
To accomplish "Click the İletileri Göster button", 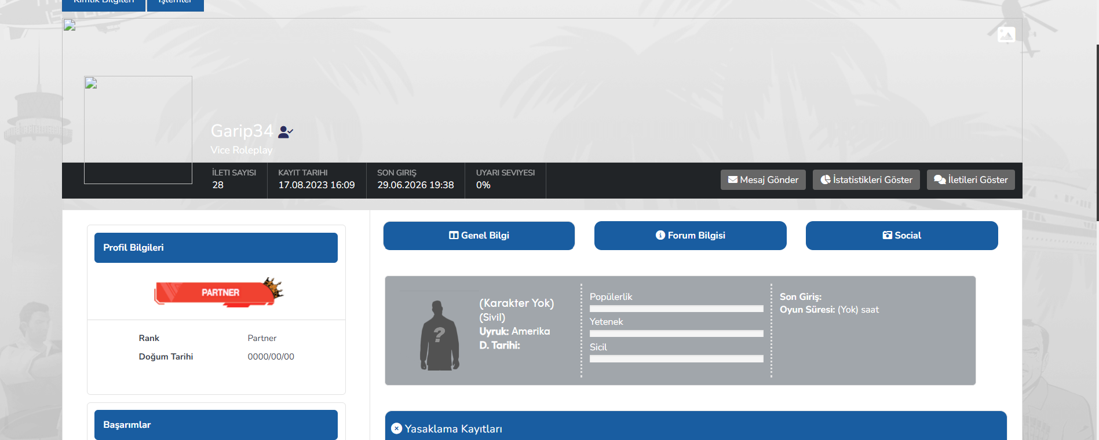I will tap(971, 179).
